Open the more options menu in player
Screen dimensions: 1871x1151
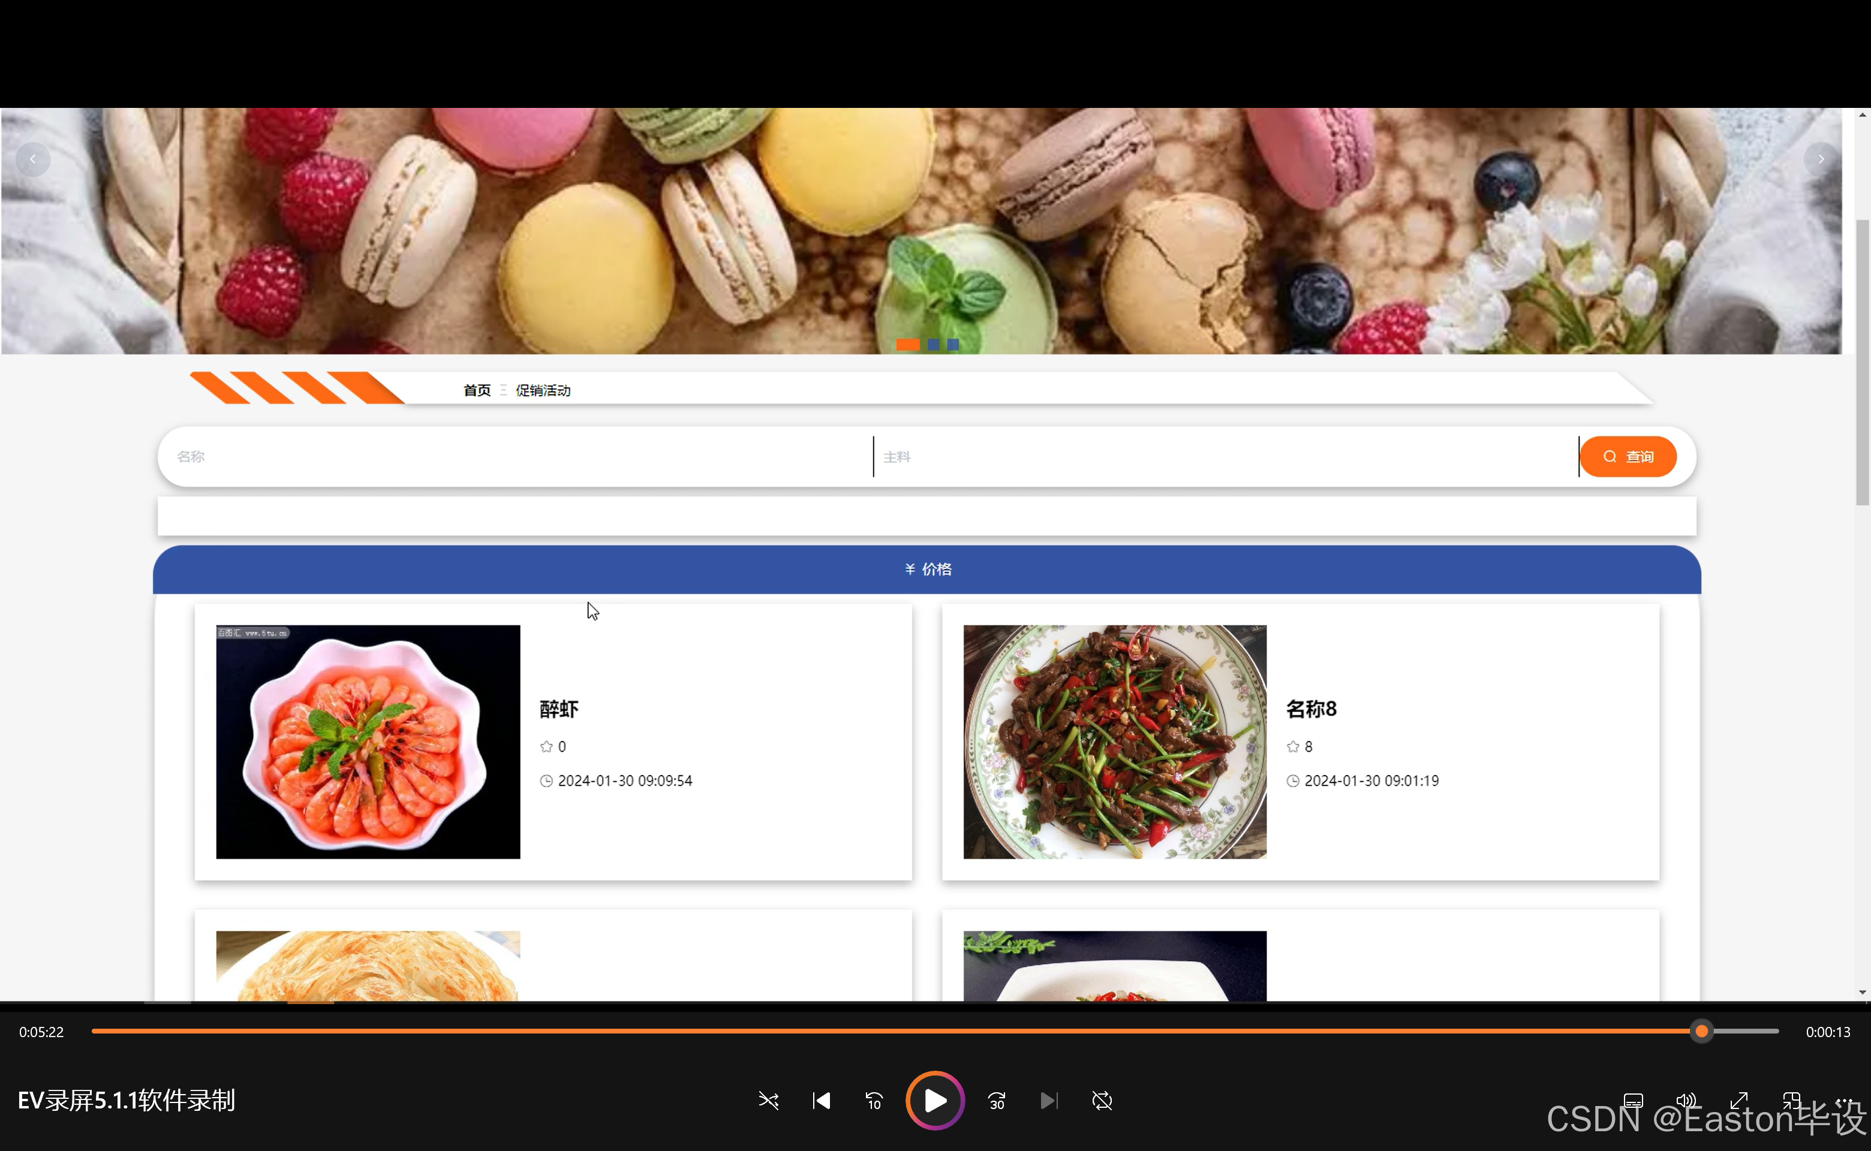click(x=1843, y=1100)
